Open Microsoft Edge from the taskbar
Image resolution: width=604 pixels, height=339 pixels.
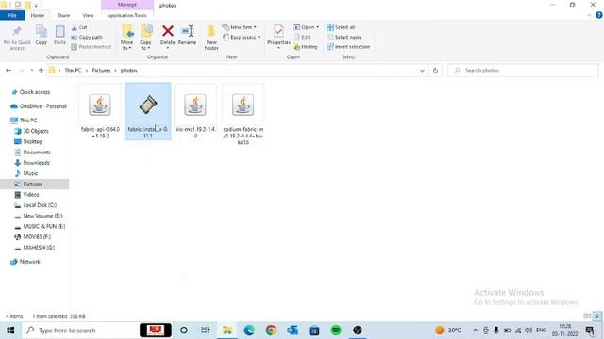[249, 331]
